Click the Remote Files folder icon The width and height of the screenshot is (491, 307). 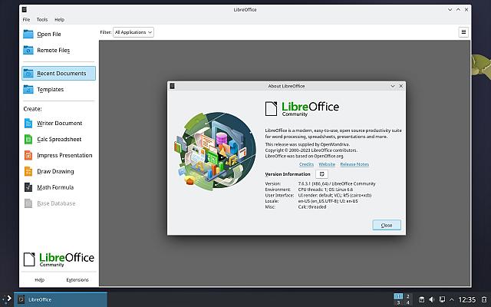[28, 50]
